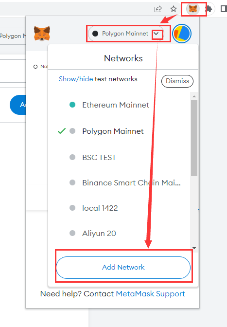Screen dimensions: 227x327
Task: Toggle the browser side panel icon
Action: tap(224, 9)
